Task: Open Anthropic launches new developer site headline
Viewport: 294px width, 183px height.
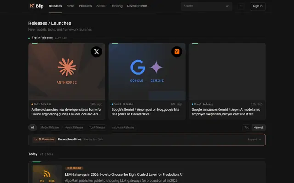Action: tap(66, 112)
